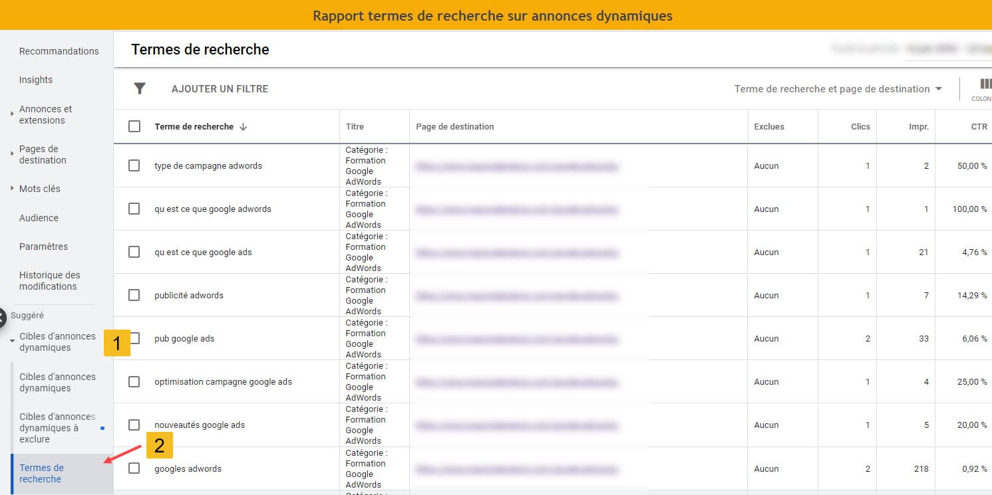992x495 pixels.
Task: Check the row 'type de campagne adwords'
Action: tap(134, 165)
